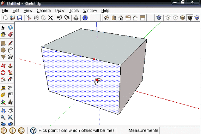The image size is (201, 134).
Task: Click the Undo arrow
Action: click(x=60, y=18)
